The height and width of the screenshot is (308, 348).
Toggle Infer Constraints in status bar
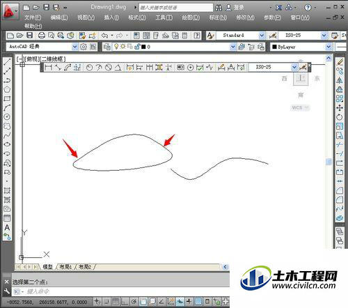pos(97,302)
